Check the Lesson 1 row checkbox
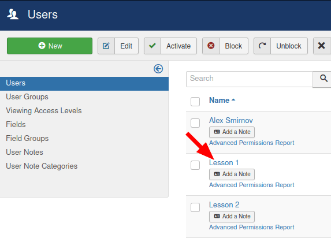331x238 pixels. [195, 165]
